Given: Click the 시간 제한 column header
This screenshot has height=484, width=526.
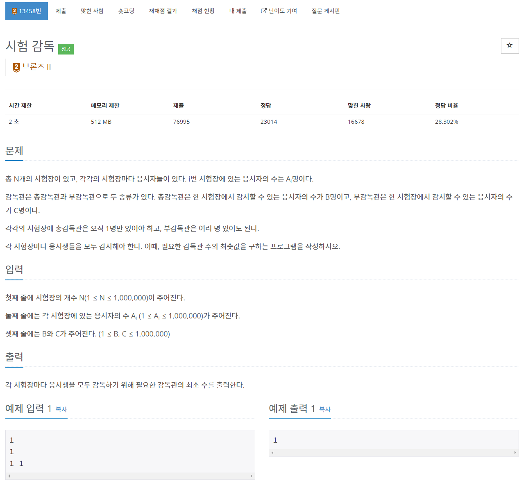Looking at the screenshot, I should pyautogui.click(x=20, y=106).
